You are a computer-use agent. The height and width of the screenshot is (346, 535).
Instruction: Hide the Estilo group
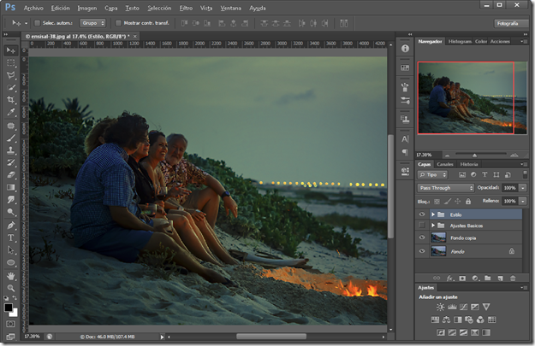pyautogui.click(x=422, y=214)
